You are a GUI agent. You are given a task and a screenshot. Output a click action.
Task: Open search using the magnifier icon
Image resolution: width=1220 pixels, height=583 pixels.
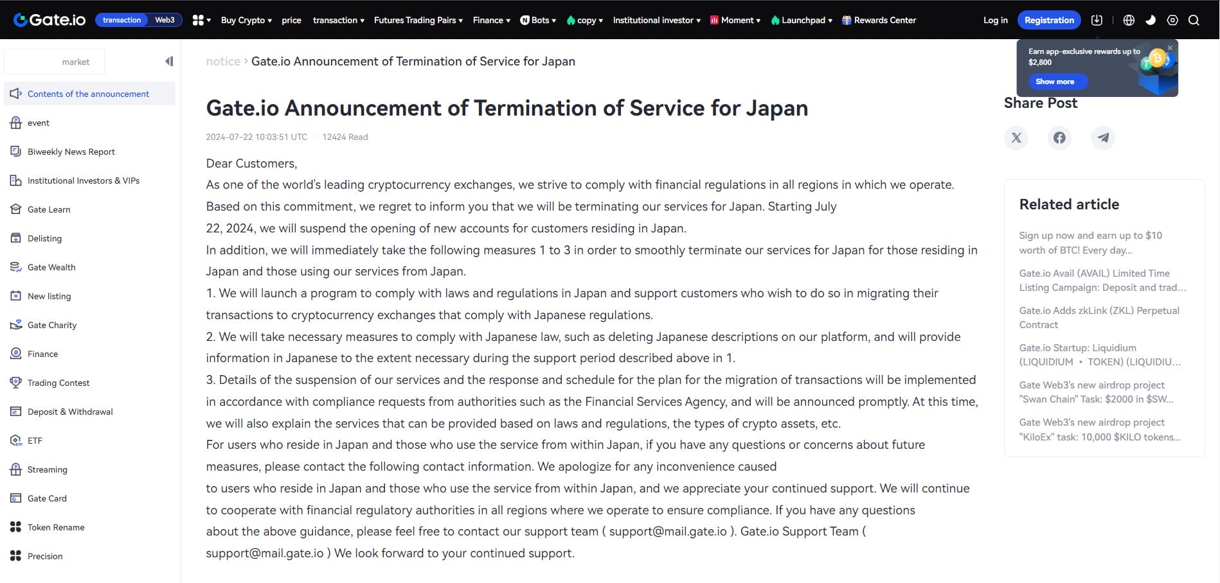(x=1194, y=20)
